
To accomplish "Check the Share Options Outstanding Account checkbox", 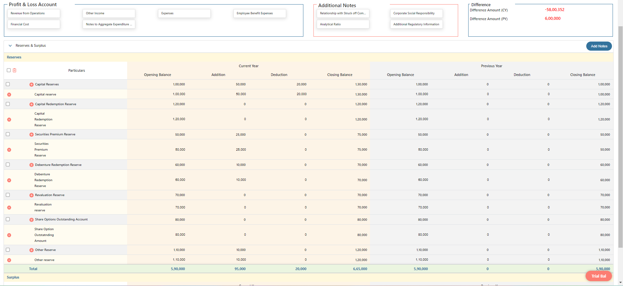I will click(8, 219).
